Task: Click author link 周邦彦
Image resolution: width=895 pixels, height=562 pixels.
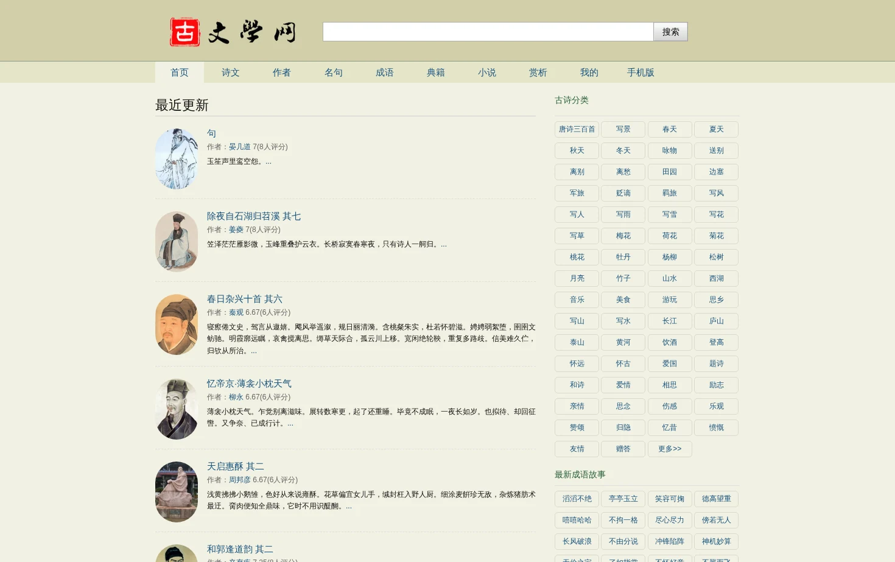Action: click(240, 480)
